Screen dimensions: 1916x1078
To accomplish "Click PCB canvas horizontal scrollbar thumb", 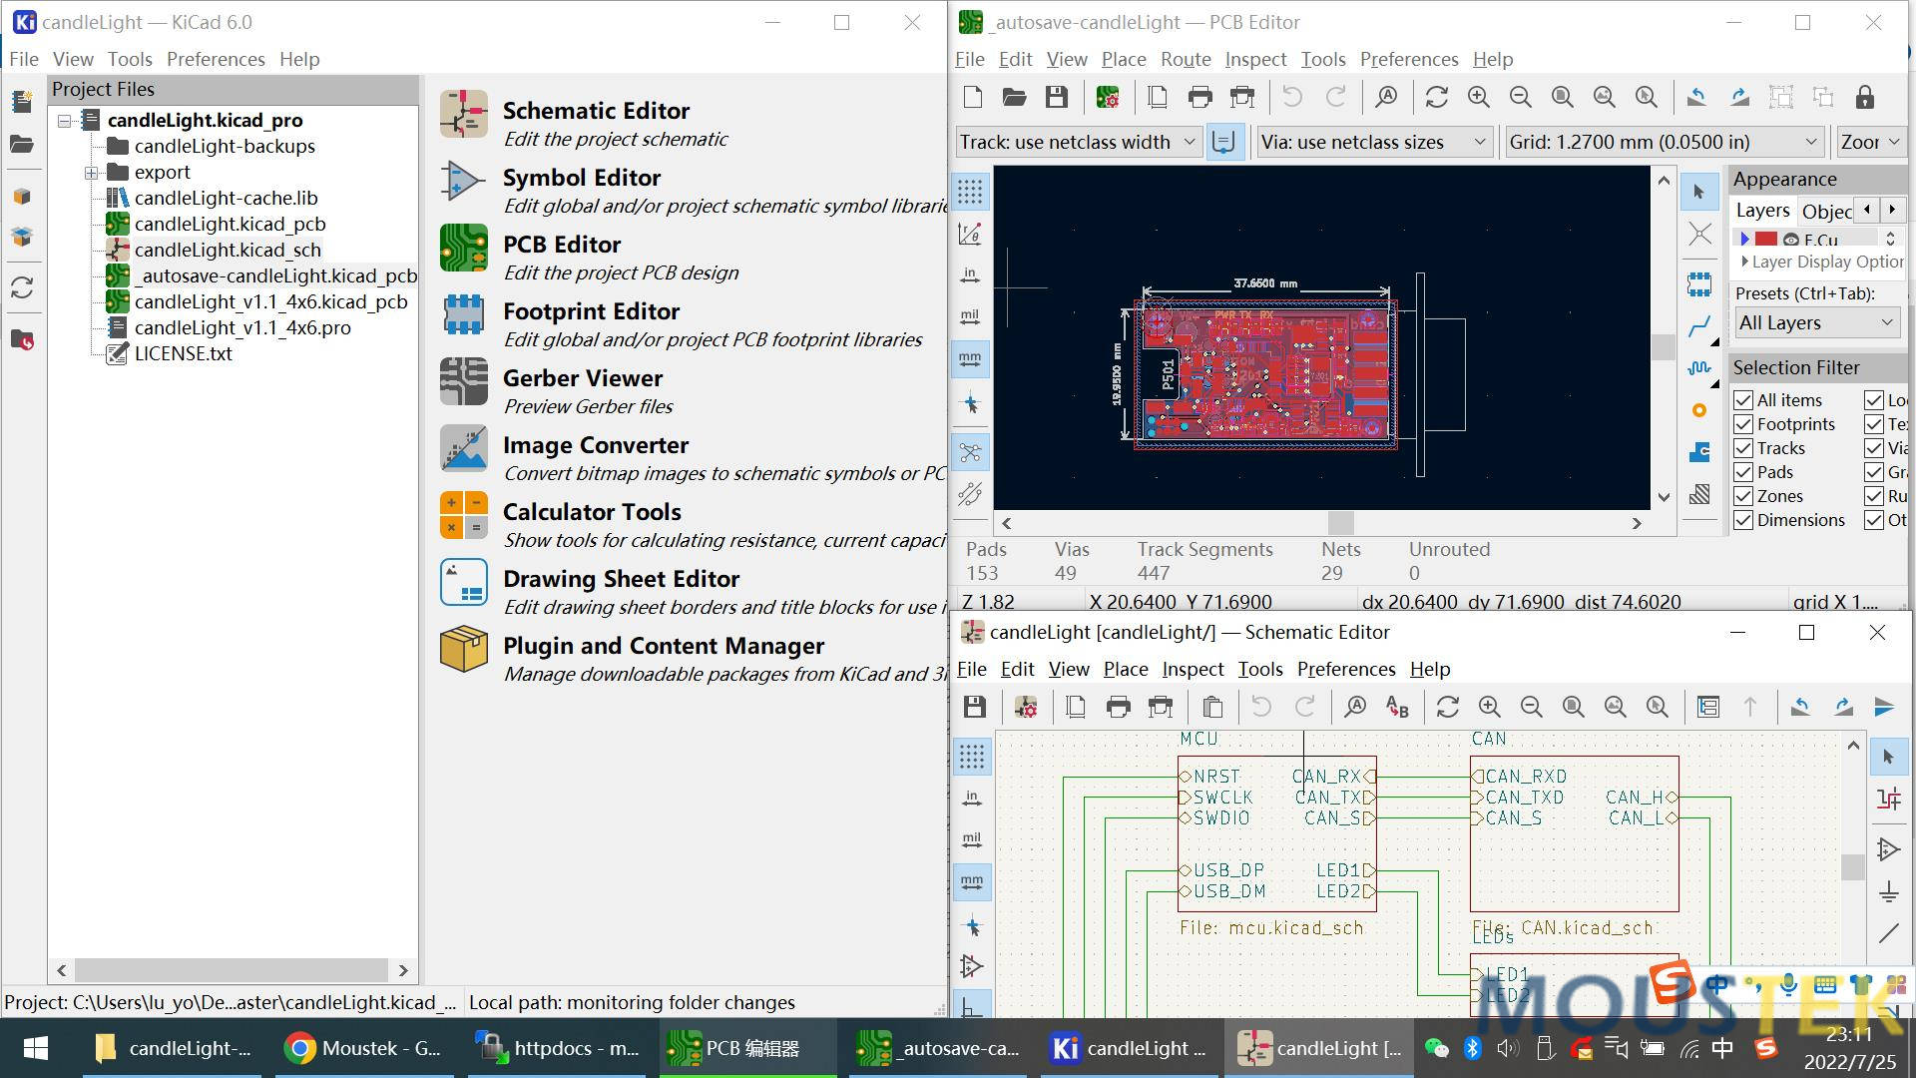I will click(1340, 523).
